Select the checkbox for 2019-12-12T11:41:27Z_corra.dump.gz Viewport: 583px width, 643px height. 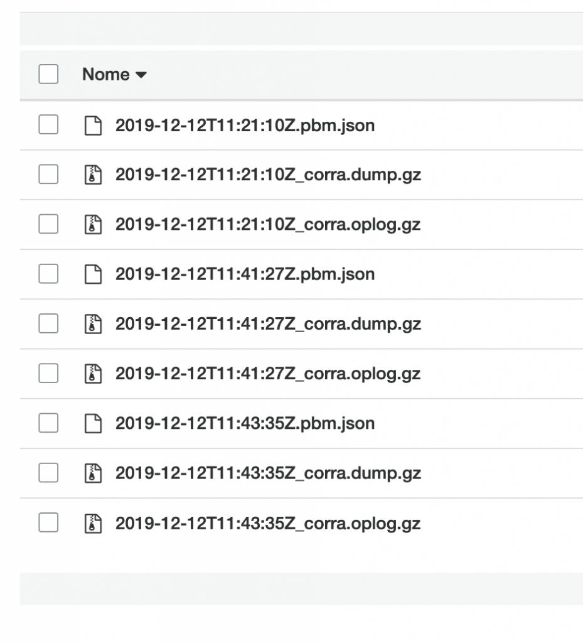[48, 324]
